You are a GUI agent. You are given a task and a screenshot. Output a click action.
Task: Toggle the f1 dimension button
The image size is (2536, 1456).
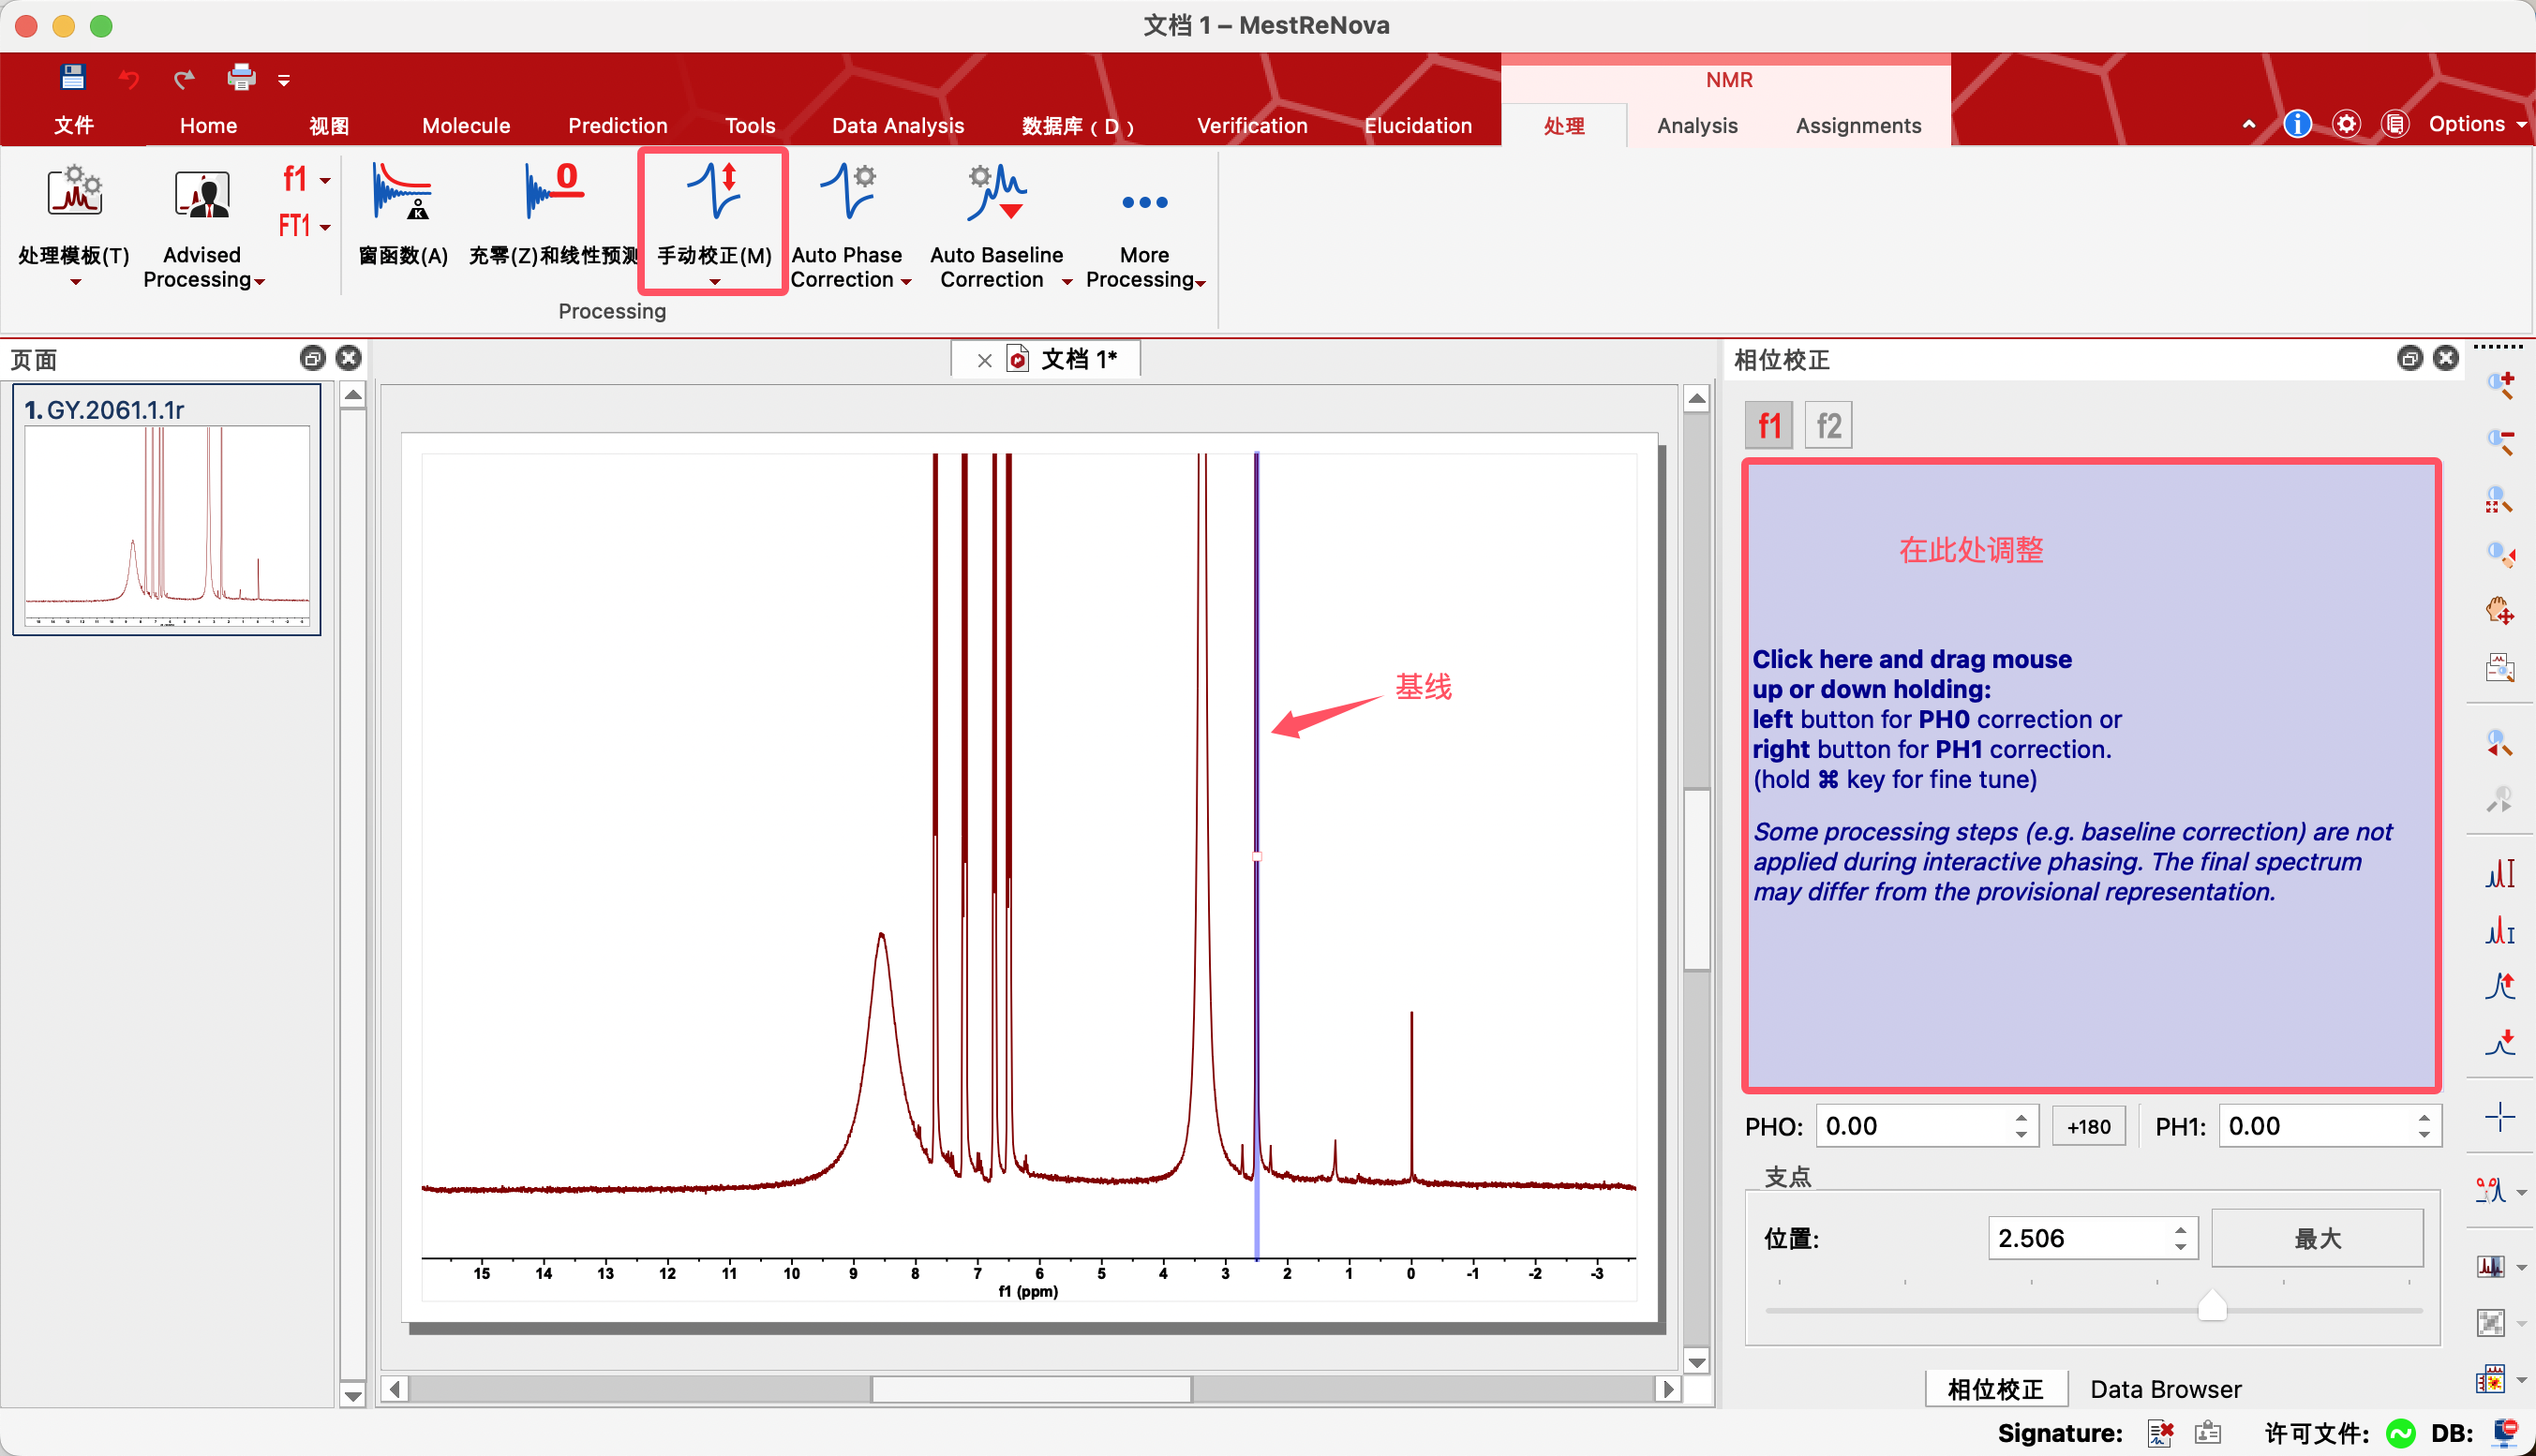coord(1769,426)
